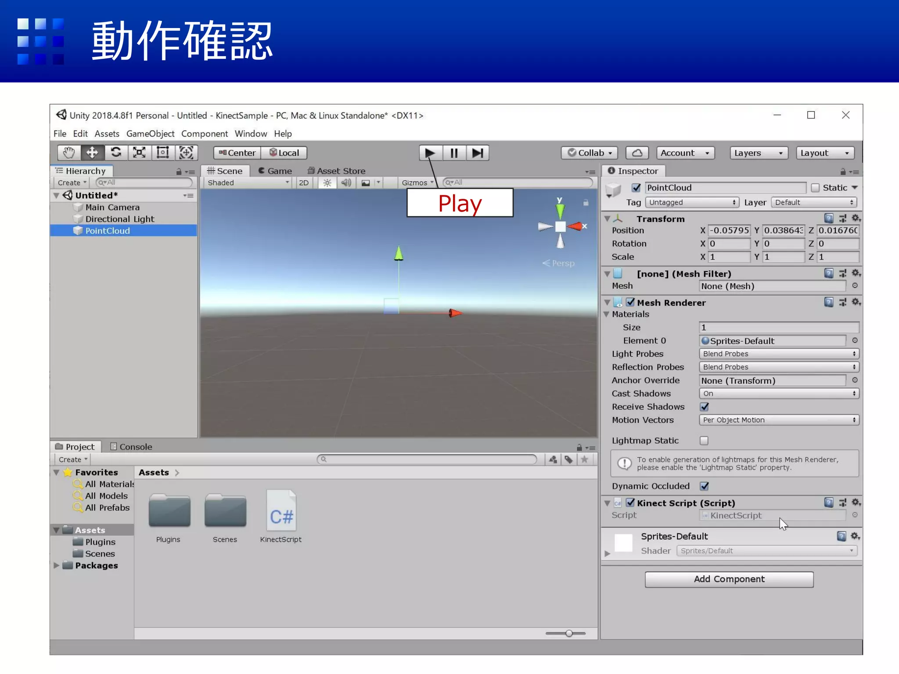
Task: Open scene effects image icon
Action: click(x=366, y=183)
